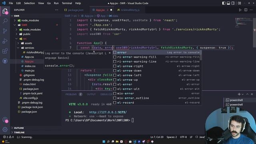Open main.jsx in the explorer
256x144 pixels.
tap(30, 71)
